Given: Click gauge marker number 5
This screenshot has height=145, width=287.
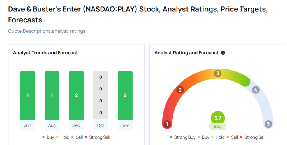Looking at the screenshot, I should coord(268,124).
